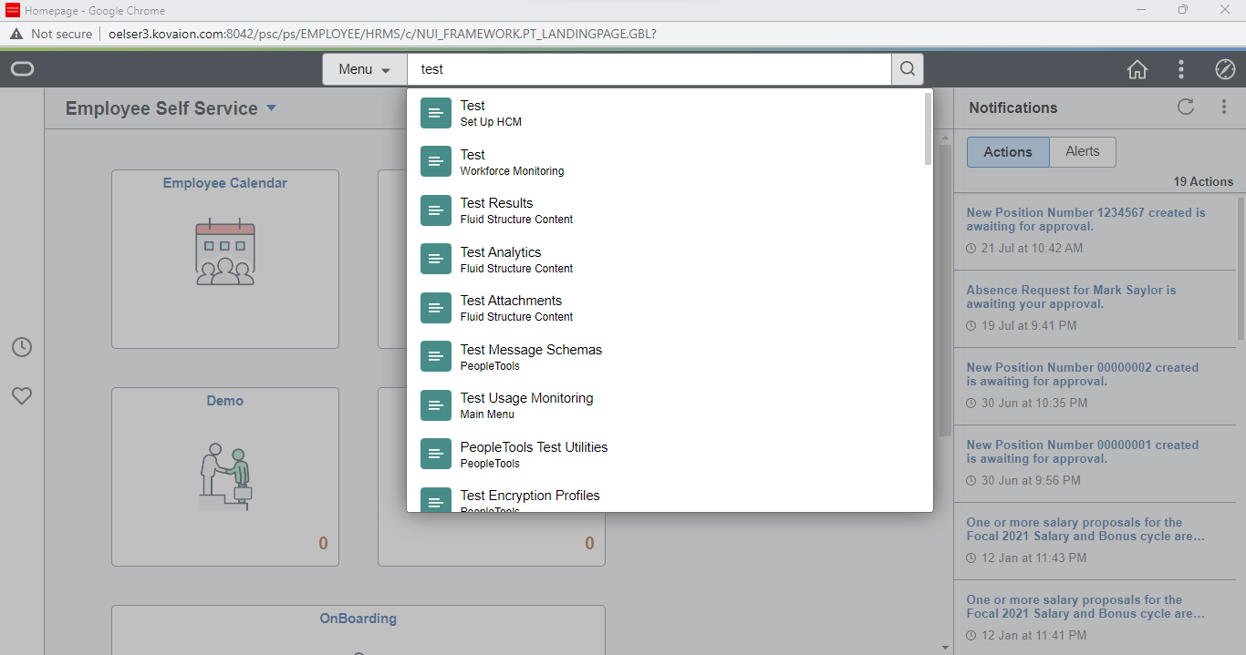The width and height of the screenshot is (1246, 655).
Task: Open the notifications three-dot options menu
Action: point(1224,107)
